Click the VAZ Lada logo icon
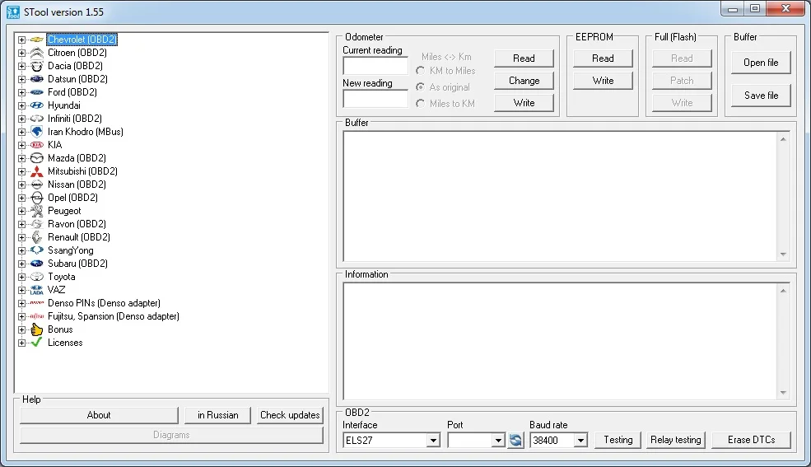Image resolution: width=811 pixels, height=467 pixels. (x=37, y=290)
